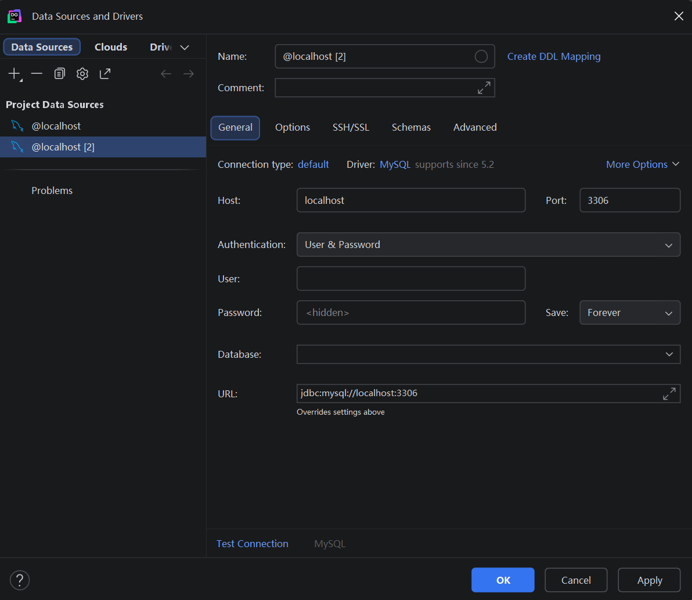Viewport: 692px width, 600px height.
Task: Remove selected data source with minus icon
Action: 37,74
